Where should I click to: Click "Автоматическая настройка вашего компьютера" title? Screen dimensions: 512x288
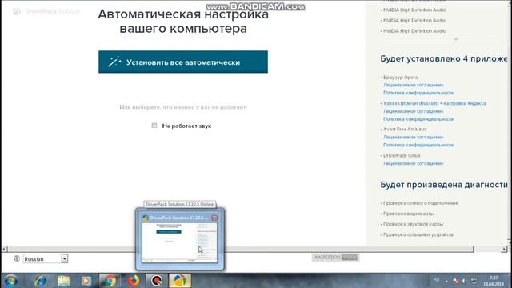pos(183,22)
